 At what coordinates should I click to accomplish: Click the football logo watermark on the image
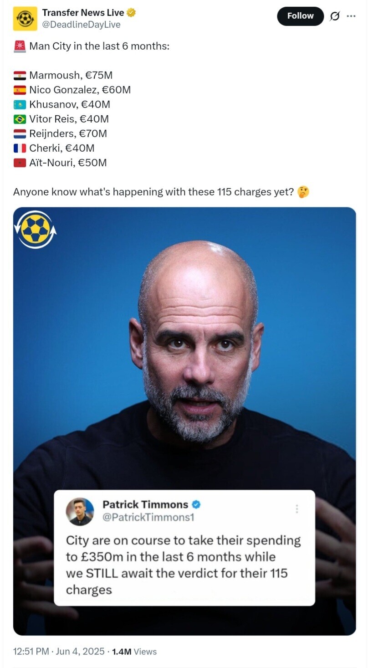coord(36,230)
